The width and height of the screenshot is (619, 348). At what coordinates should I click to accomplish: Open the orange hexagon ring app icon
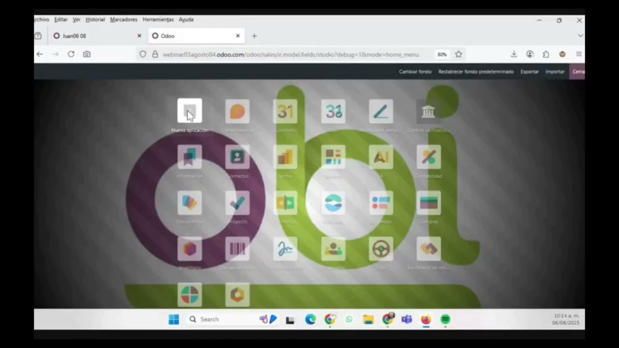point(237,295)
